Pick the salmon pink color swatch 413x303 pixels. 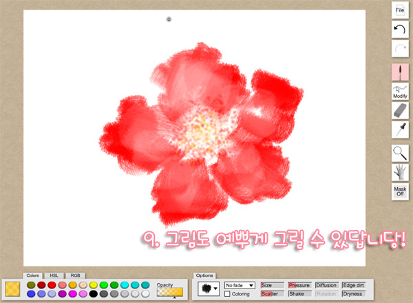(x=62, y=285)
